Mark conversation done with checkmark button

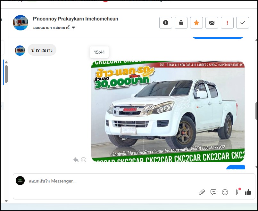pos(243,23)
